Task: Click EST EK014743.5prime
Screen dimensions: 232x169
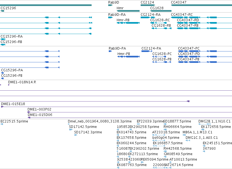Action: click(x=131, y=132)
